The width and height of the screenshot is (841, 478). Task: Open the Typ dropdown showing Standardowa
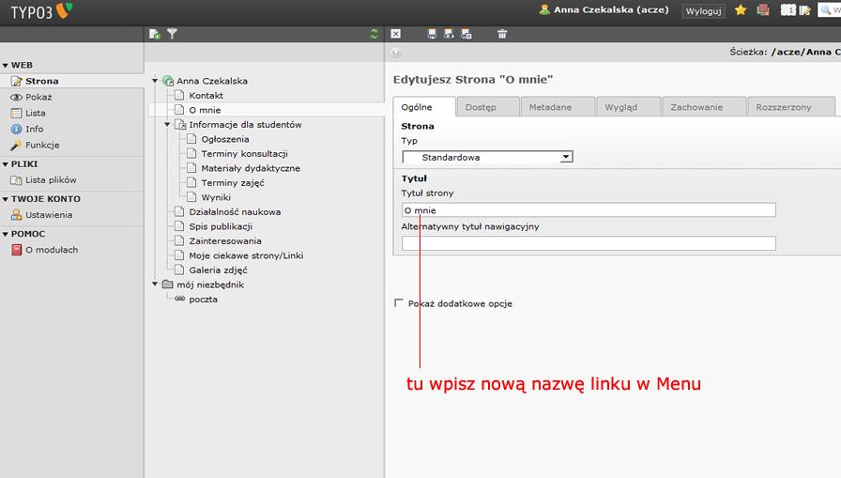pos(487,157)
